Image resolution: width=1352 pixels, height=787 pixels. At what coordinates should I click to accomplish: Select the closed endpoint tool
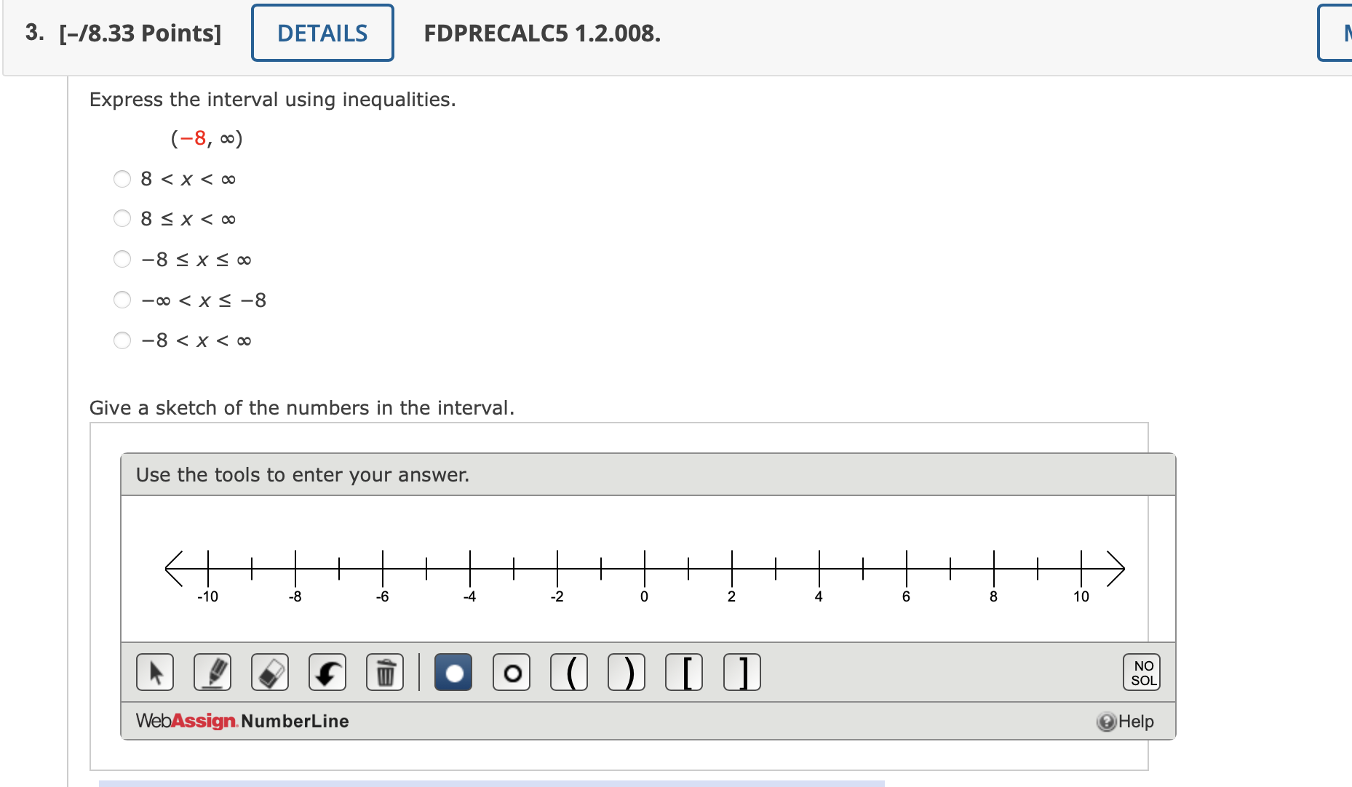click(453, 672)
